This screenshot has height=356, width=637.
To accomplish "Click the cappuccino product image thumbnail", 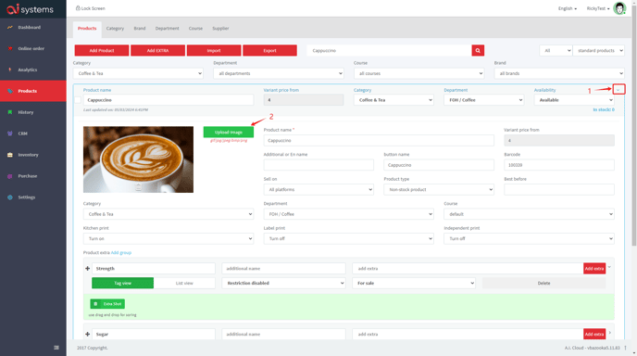I will [x=138, y=159].
